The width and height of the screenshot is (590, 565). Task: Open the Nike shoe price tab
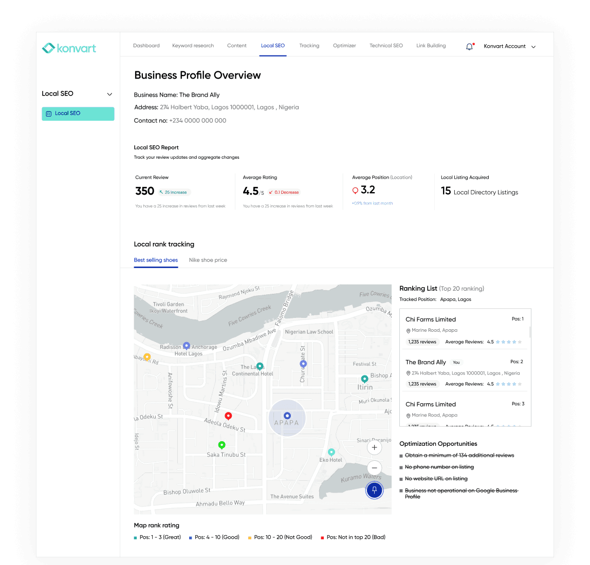tap(208, 260)
